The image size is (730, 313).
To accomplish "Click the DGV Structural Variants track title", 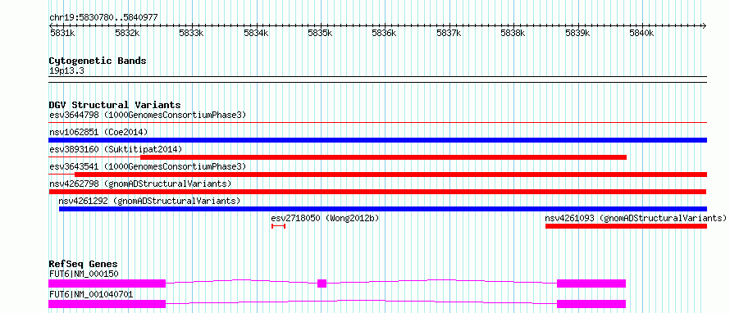I will click(x=115, y=105).
